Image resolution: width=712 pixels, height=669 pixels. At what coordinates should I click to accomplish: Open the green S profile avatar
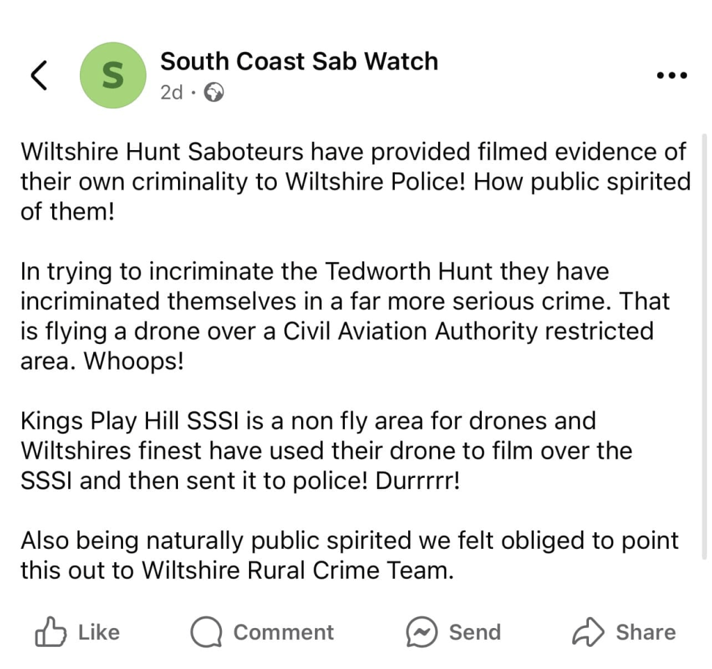coord(113,75)
